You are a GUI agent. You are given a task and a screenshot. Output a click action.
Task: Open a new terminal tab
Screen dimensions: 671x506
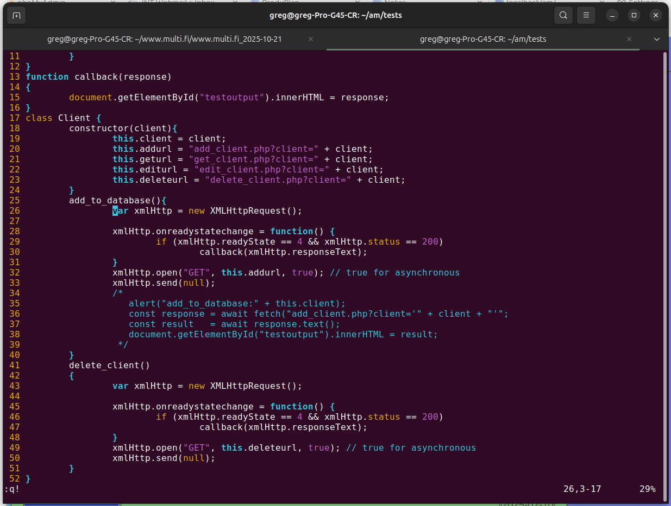click(17, 15)
